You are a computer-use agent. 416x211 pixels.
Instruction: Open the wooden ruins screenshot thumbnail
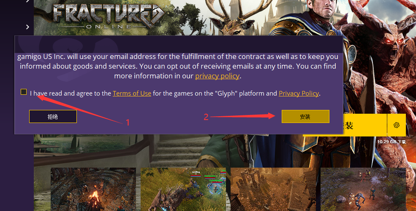pos(273,190)
